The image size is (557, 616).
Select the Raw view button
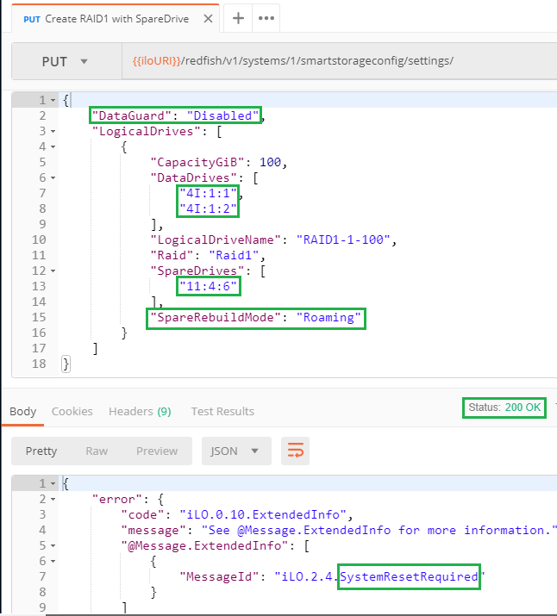[97, 451]
